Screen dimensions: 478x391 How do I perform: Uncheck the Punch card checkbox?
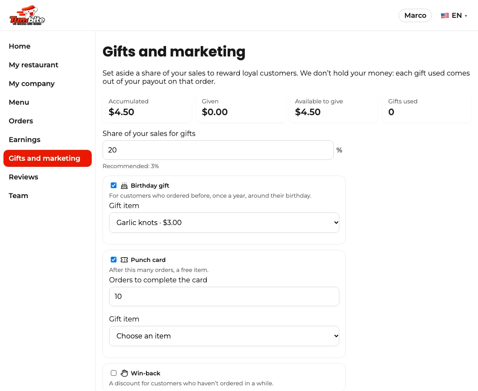coord(114,260)
